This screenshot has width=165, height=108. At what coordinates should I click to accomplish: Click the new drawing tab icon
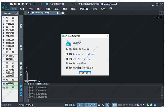(x=63, y=13)
